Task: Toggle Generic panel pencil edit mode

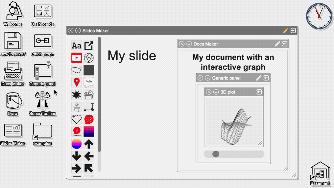Action: pyautogui.click(x=259, y=78)
